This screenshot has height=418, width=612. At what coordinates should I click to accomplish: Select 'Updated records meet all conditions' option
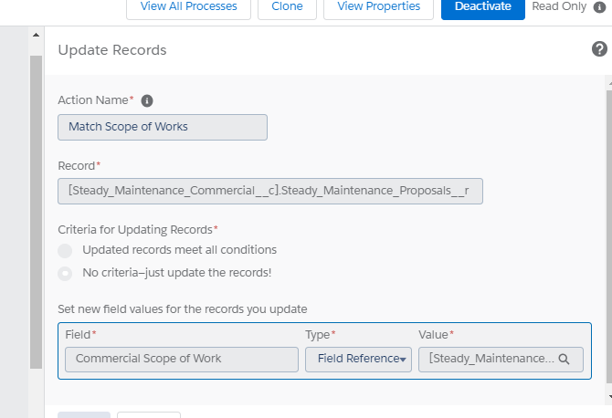tap(65, 250)
